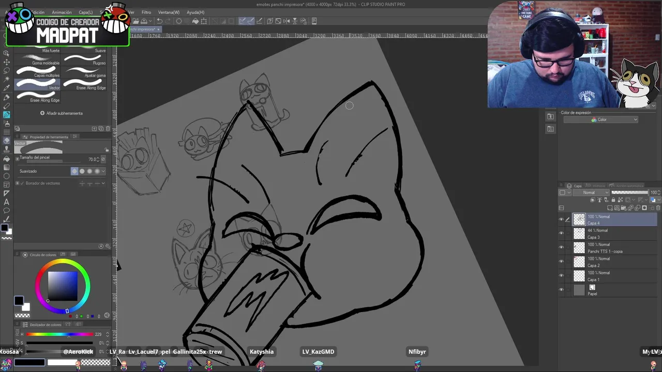Select the Vector eraser sub tool

point(38,84)
